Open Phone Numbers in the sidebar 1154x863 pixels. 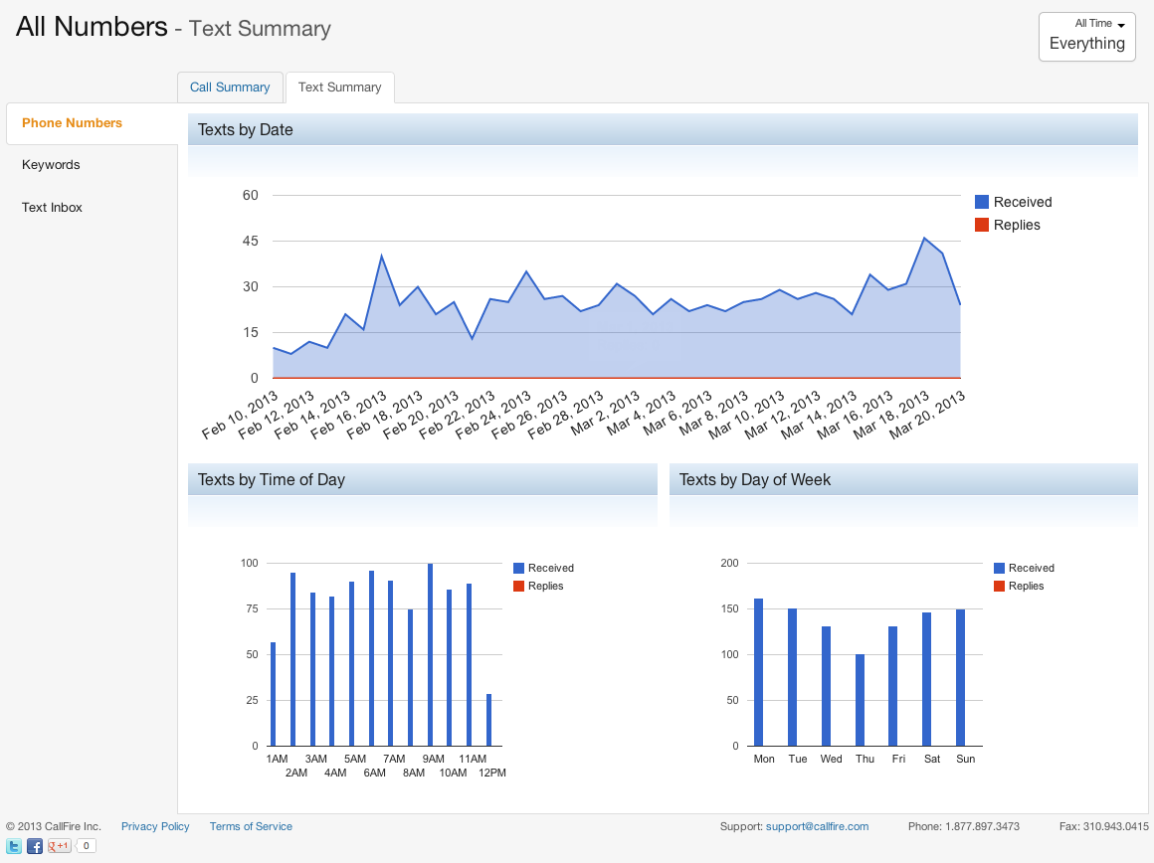[x=73, y=123]
